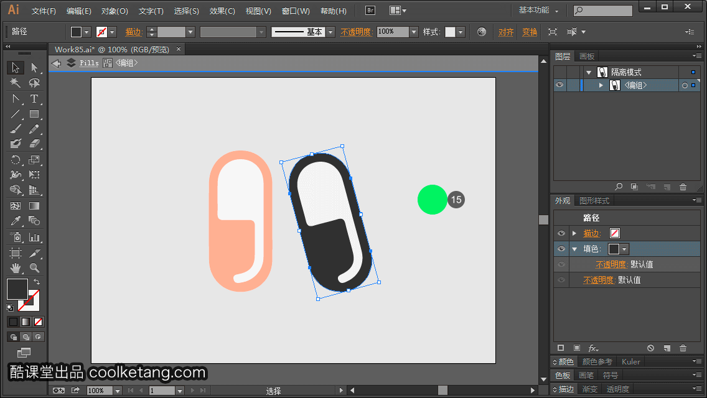Click the Pills breadcrumb in isolation bar

[x=89, y=63]
